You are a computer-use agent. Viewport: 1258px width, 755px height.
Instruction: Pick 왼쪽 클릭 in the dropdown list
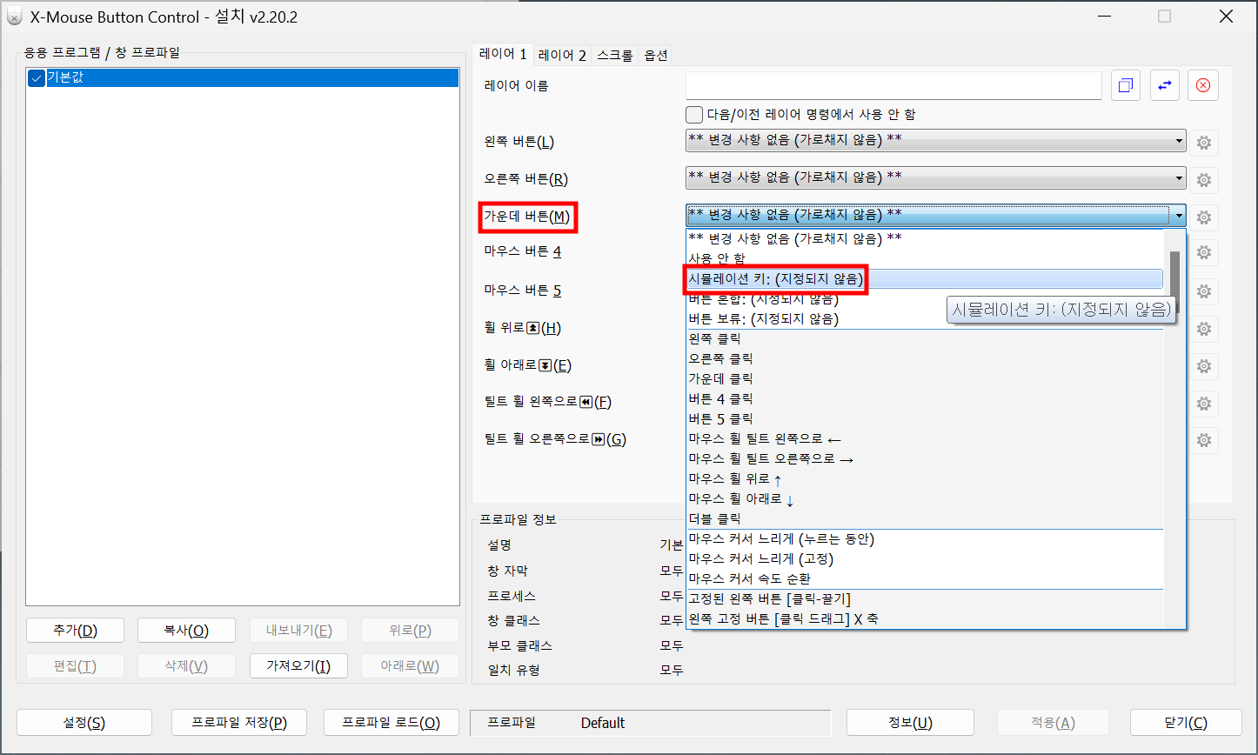925,339
